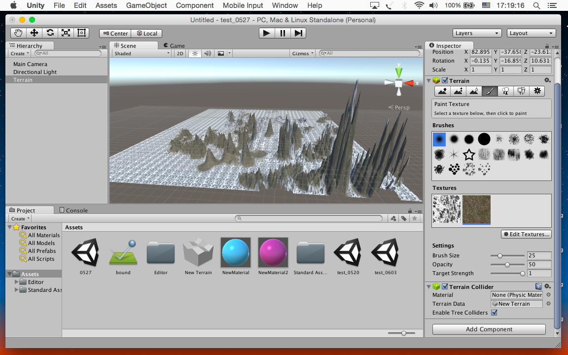Click the Edit Textures button
The image size is (568, 355).
(x=526, y=234)
